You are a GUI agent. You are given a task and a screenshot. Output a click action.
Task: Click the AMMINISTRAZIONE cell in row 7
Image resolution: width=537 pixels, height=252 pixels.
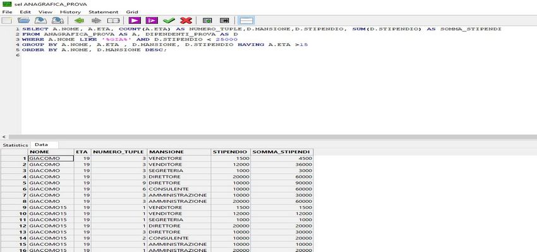(179, 195)
